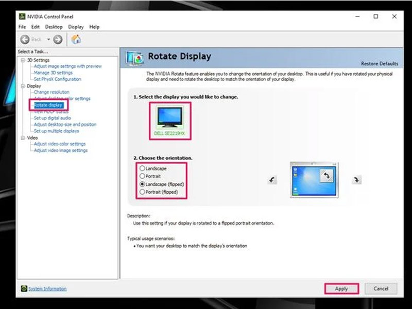Viewport: 412px width, 309px height.
Task: Click the rotate clockwise arrow icon
Action: [x=356, y=180]
